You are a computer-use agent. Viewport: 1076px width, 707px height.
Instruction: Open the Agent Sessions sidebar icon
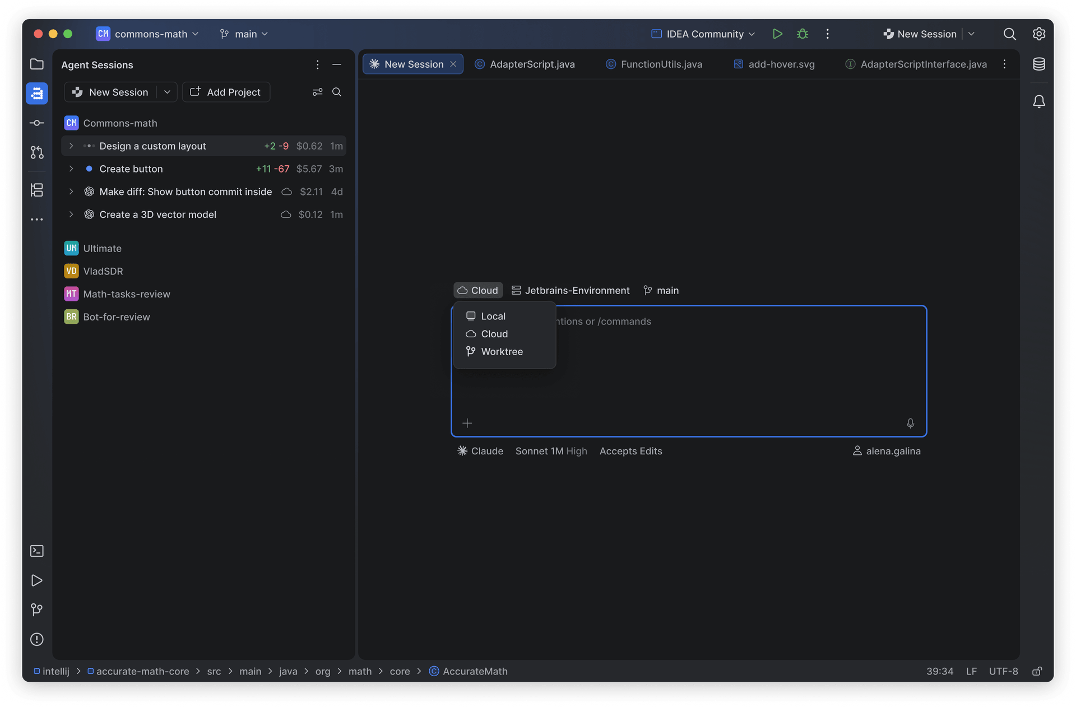36,94
